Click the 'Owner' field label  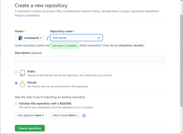click(x=19, y=31)
